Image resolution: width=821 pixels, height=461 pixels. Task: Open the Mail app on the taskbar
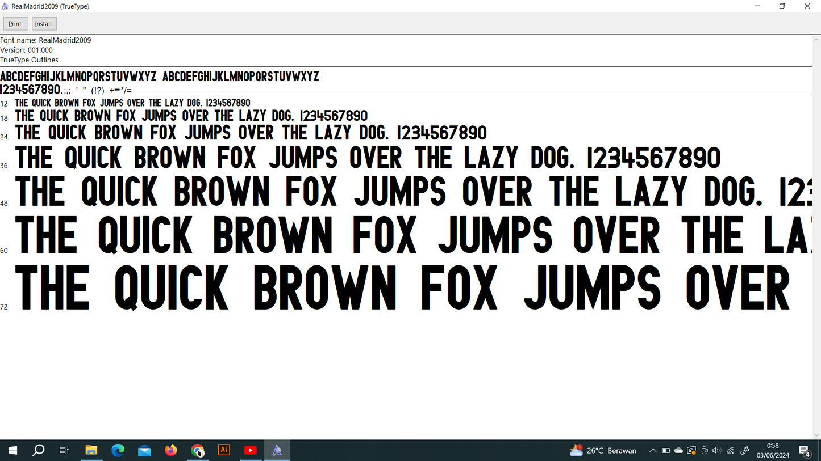[x=144, y=450]
